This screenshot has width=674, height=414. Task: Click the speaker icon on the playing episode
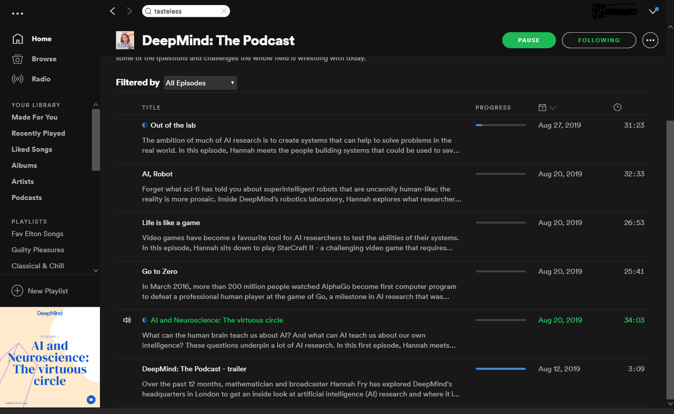click(x=127, y=320)
